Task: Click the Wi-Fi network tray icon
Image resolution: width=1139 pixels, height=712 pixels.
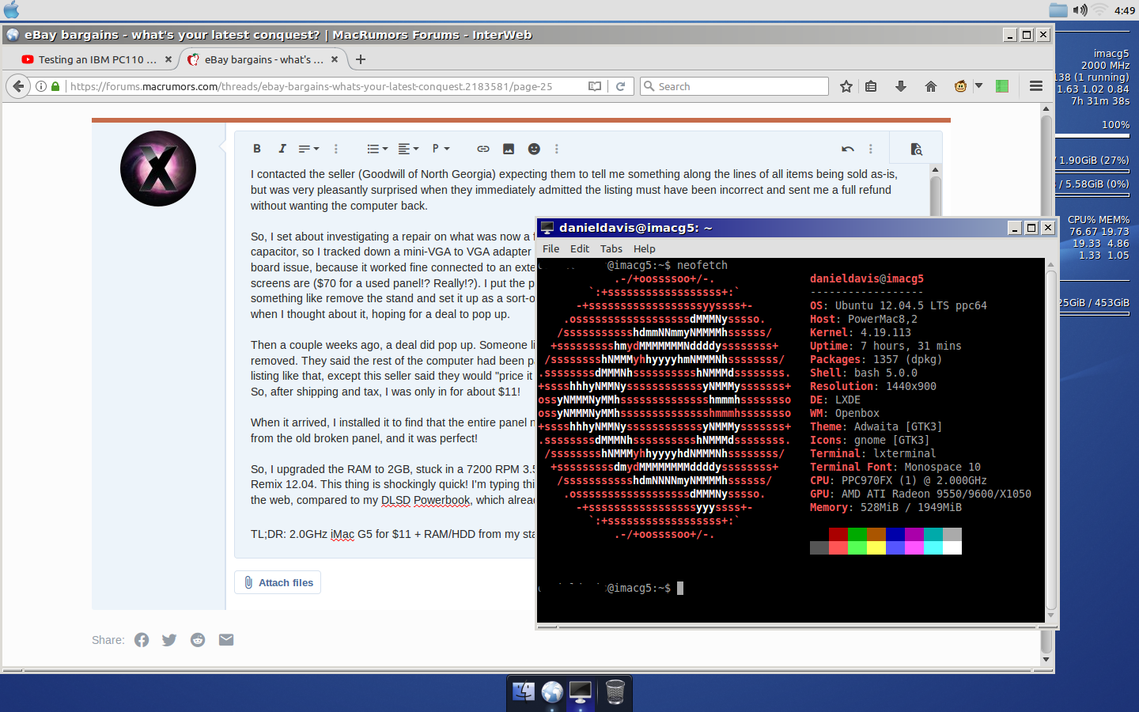Action: tap(1099, 10)
